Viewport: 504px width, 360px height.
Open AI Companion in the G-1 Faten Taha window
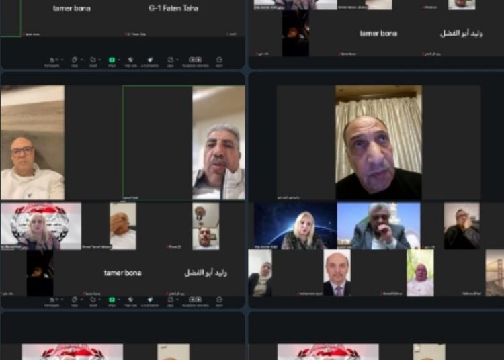pos(150,62)
